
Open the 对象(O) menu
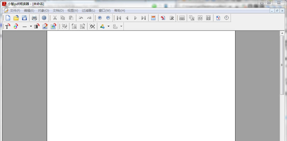44,11
